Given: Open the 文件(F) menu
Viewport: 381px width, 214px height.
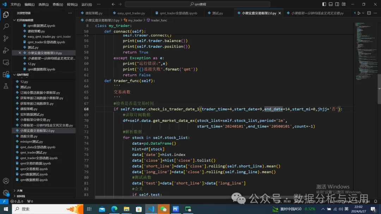Looking at the screenshot, I should point(16,4).
